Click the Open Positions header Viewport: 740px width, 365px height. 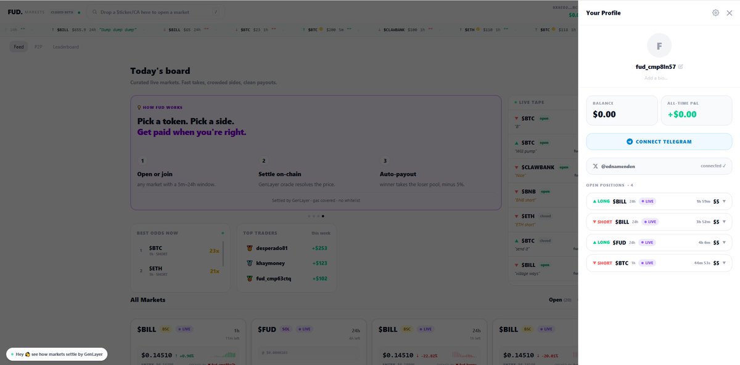[609, 185]
